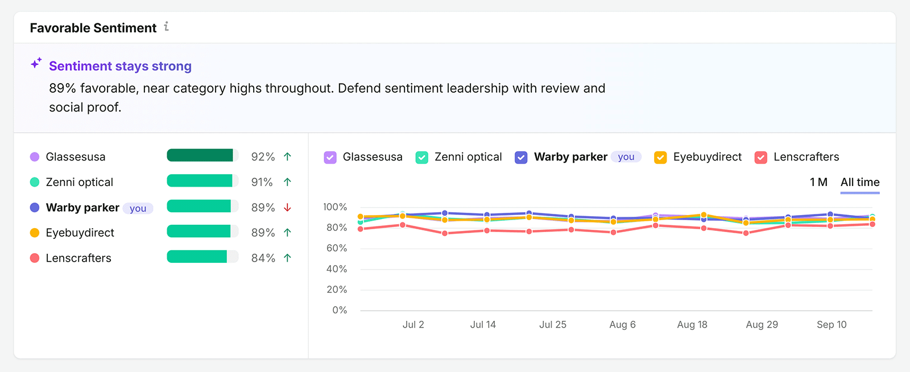Click the 91% value for Zenni optical
The width and height of the screenshot is (910, 372).
[x=262, y=182]
